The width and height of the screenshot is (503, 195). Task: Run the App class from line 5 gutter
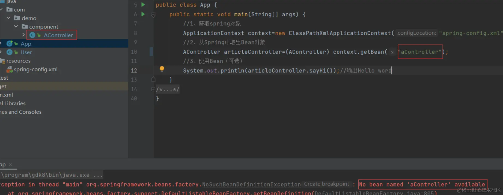(x=143, y=5)
